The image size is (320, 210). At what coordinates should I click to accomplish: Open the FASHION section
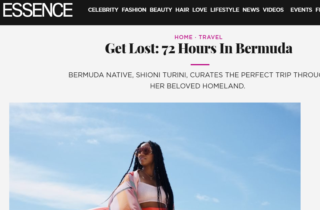click(x=134, y=10)
